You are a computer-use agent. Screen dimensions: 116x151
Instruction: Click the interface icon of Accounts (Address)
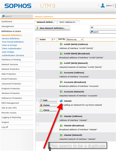61,73
